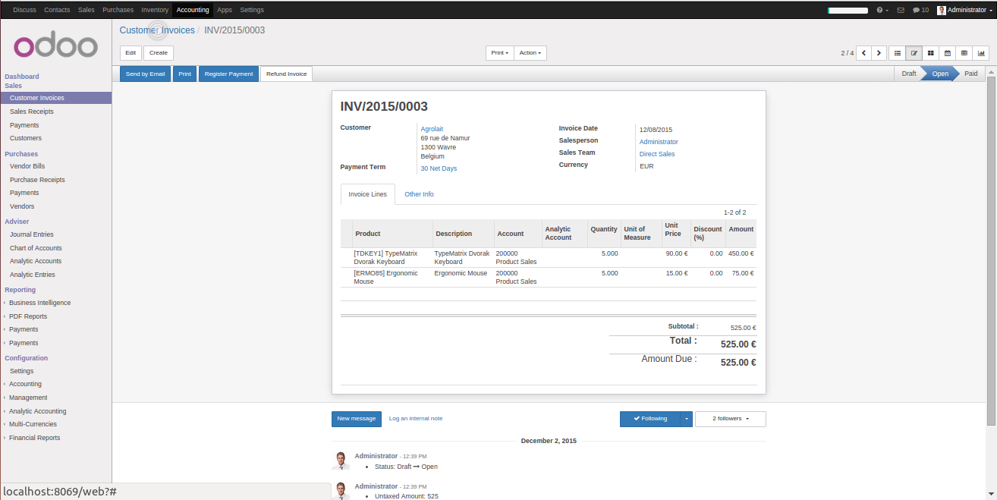This screenshot has width=997, height=500.
Task: Expand Accounting under Configuration in sidebar
Action: click(x=25, y=384)
